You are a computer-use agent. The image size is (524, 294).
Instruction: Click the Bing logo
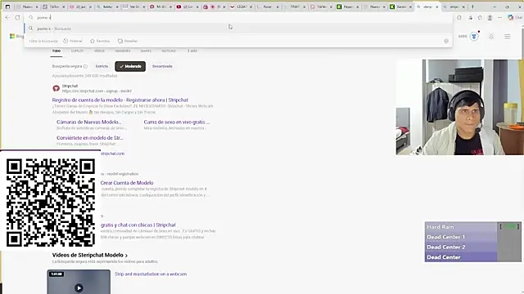[16, 36]
